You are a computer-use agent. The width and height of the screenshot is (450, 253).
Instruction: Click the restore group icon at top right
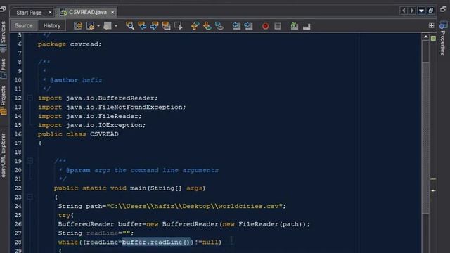pyautogui.click(x=444, y=9)
